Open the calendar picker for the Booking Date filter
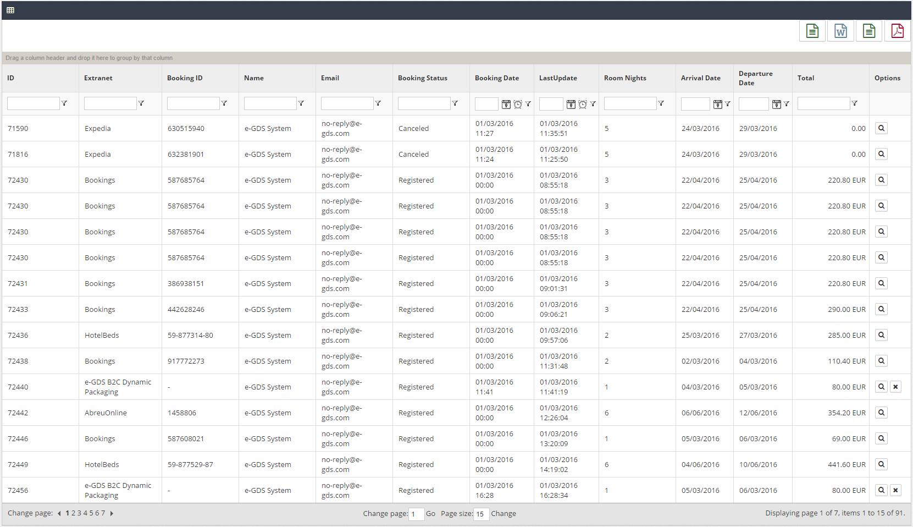 pyautogui.click(x=506, y=104)
